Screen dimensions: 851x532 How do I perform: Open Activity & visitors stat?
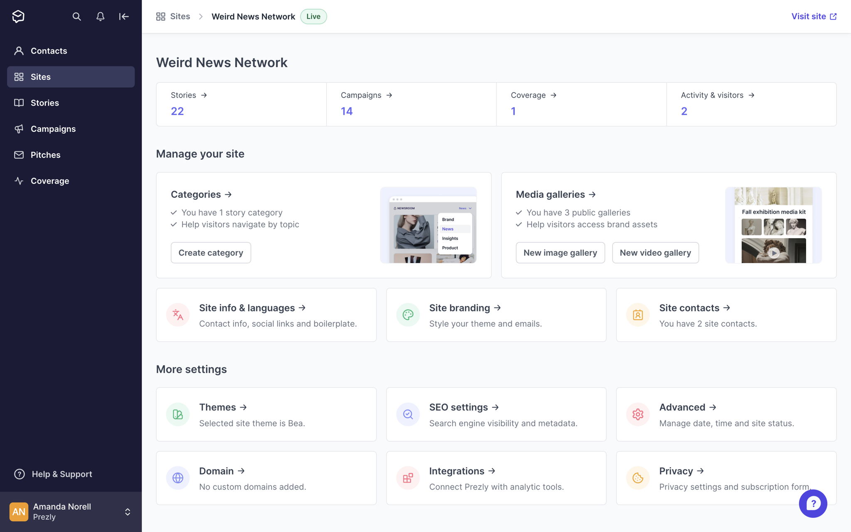(751, 104)
